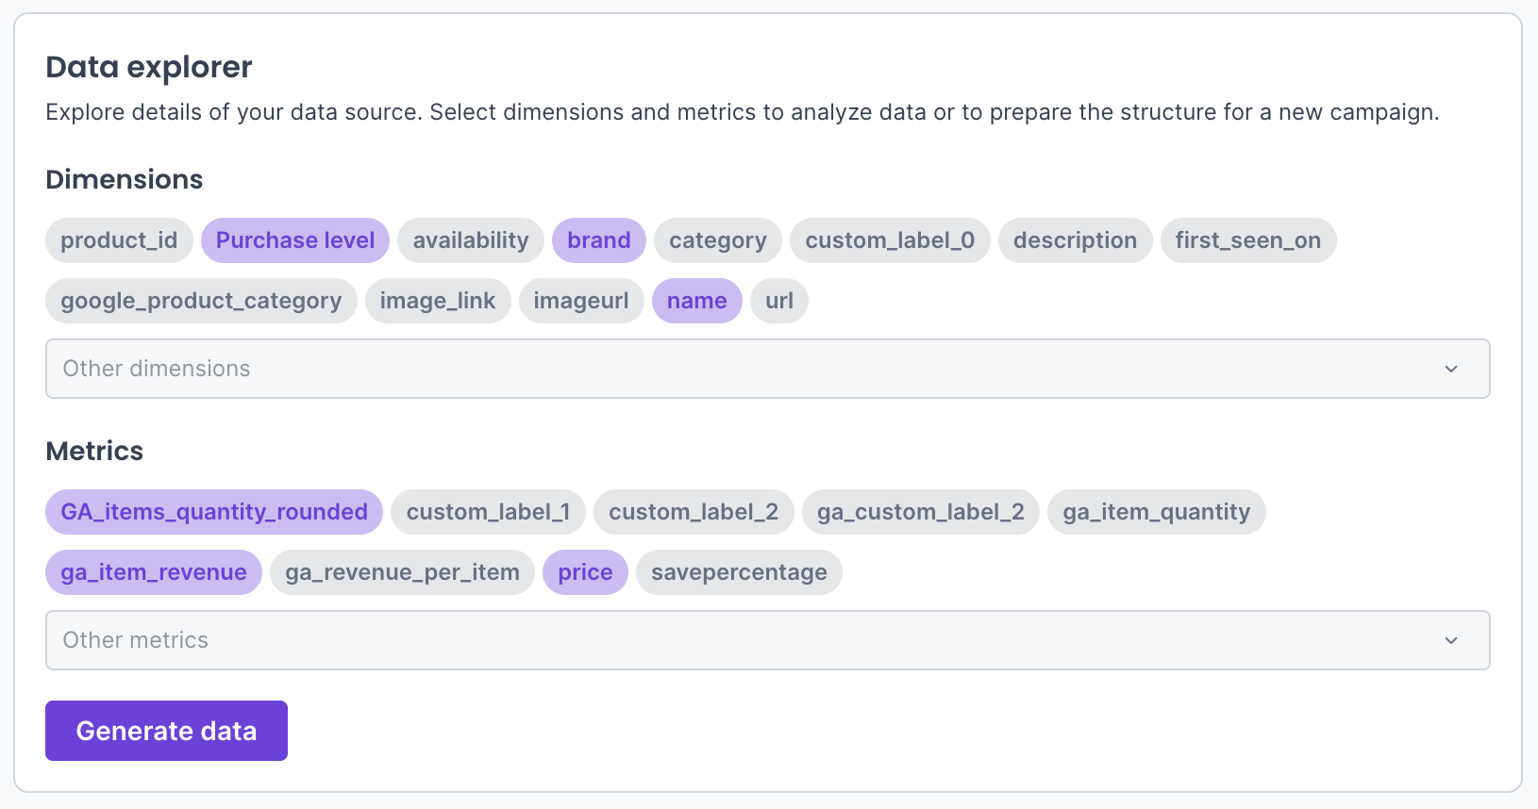This screenshot has height=809, width=1538.
Task: Click the Other metrics chevron arrow
Action: [1451, 640]
